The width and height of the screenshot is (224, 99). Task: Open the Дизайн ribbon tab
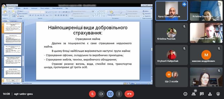coord(26,8)
